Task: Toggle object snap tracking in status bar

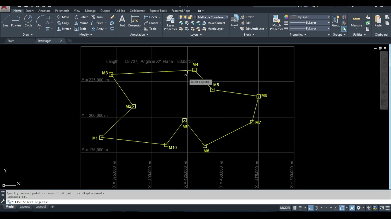Action: 335,208
